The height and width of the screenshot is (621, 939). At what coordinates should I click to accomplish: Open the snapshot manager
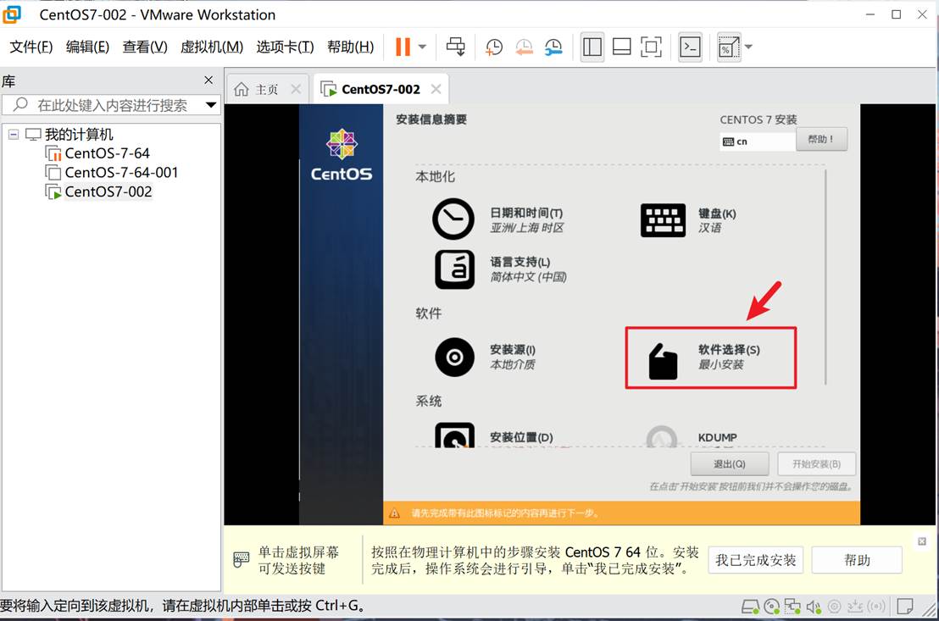553,47
